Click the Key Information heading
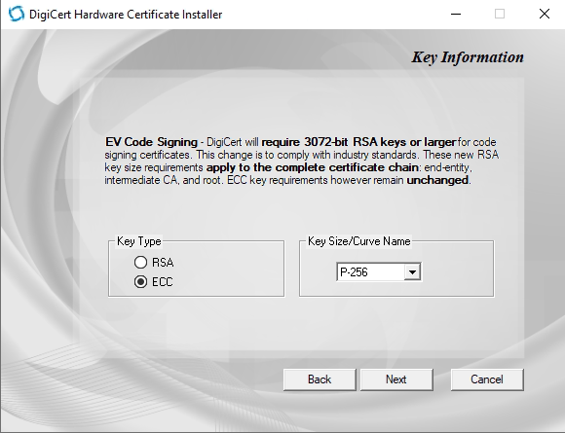The width and height of the screenshot is (565, 433). [468, 57]
